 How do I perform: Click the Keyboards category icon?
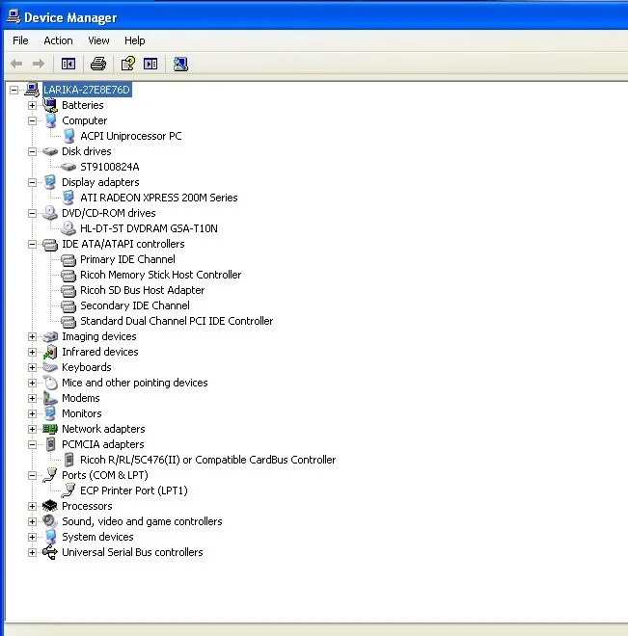point(50,367)
